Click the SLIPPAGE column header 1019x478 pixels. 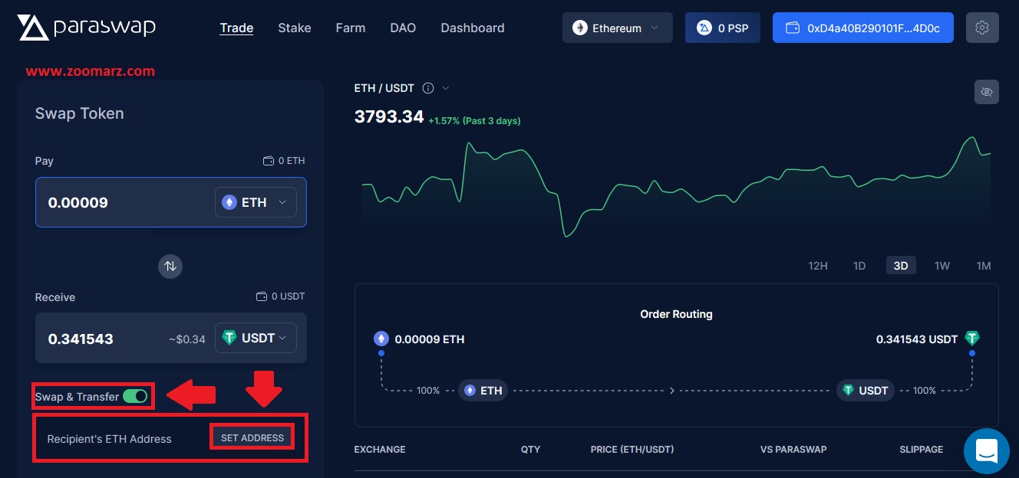(x=922, y=450)
